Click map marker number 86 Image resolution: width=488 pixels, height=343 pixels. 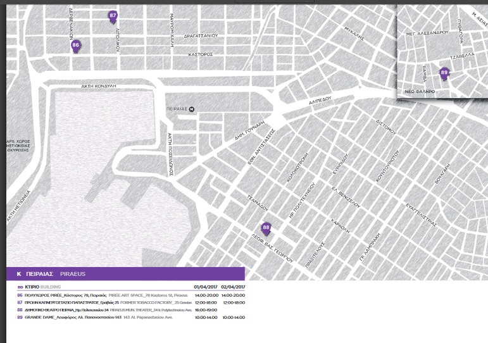click(76, 46)
